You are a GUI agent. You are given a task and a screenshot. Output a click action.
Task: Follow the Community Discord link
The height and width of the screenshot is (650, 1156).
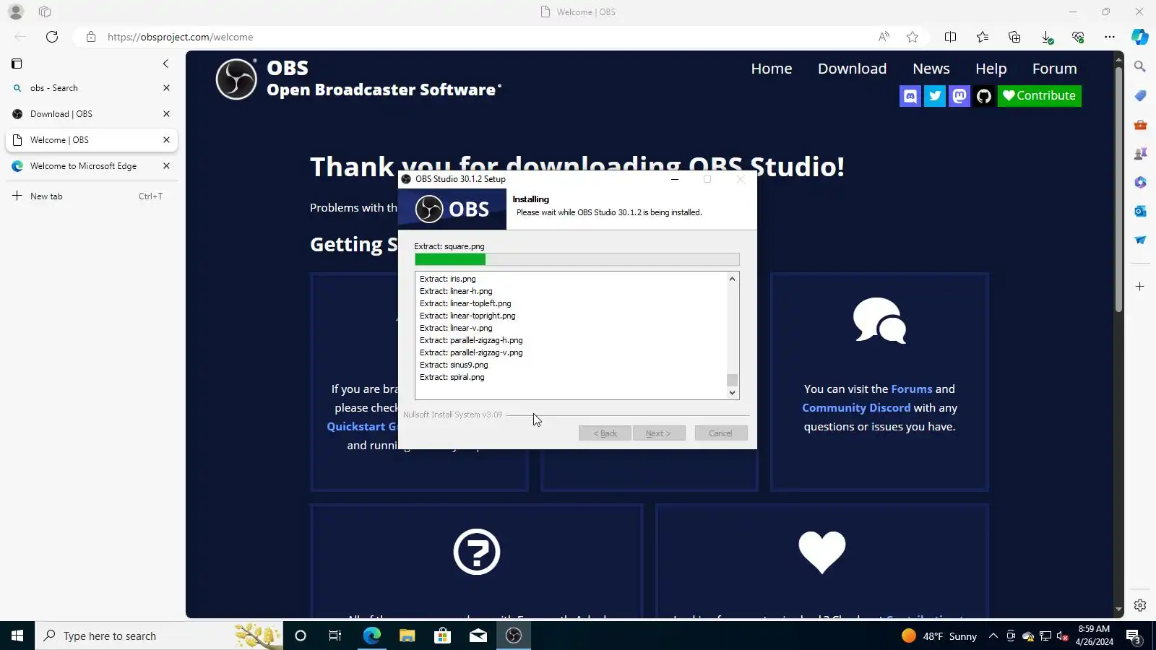click(856, 408)
